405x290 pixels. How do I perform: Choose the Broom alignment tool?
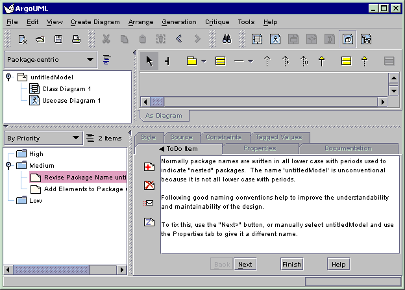[x=167, y=61]
